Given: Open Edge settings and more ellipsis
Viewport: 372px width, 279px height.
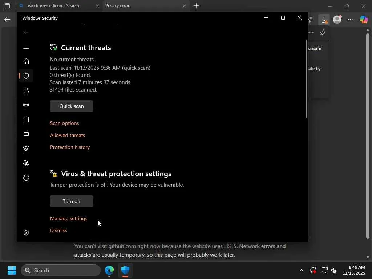Looking at the screenshot, I should click(350, 20).
